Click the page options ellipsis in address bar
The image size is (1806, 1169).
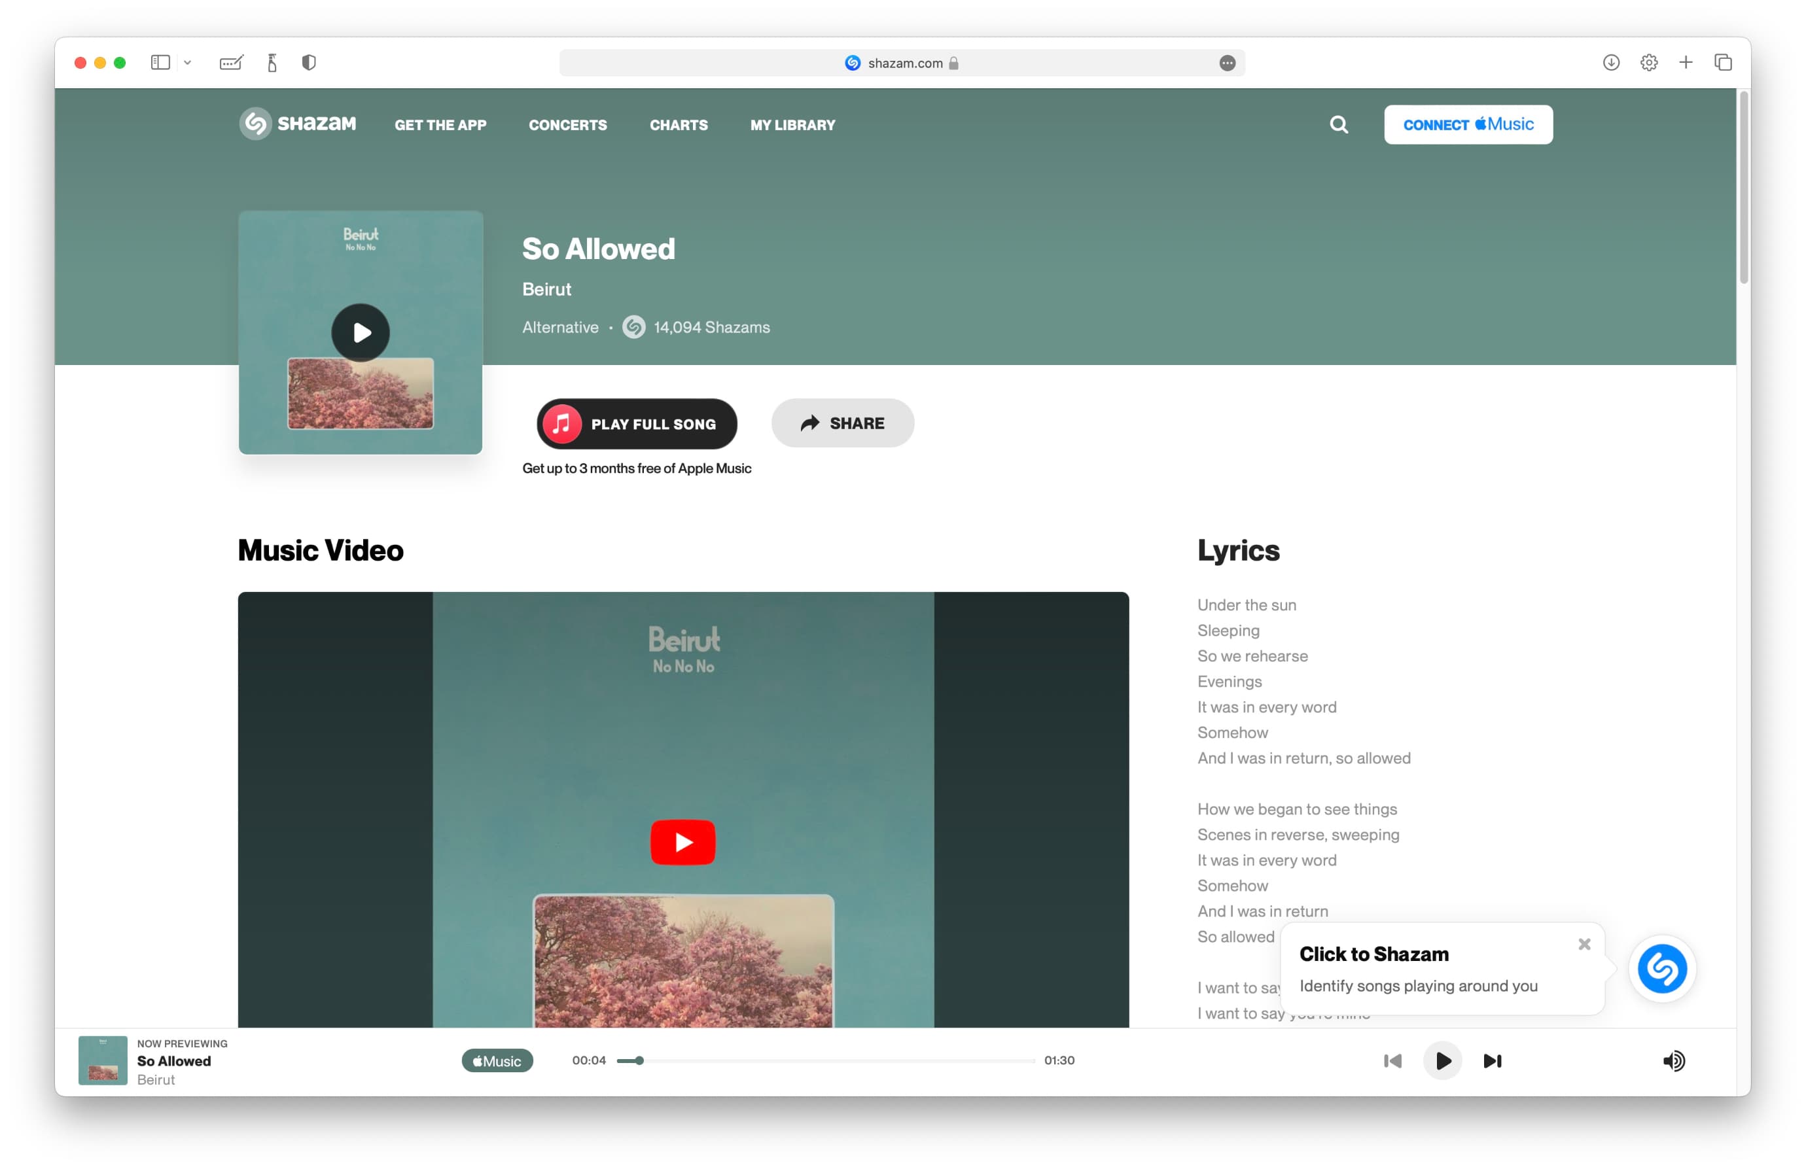1227,63
